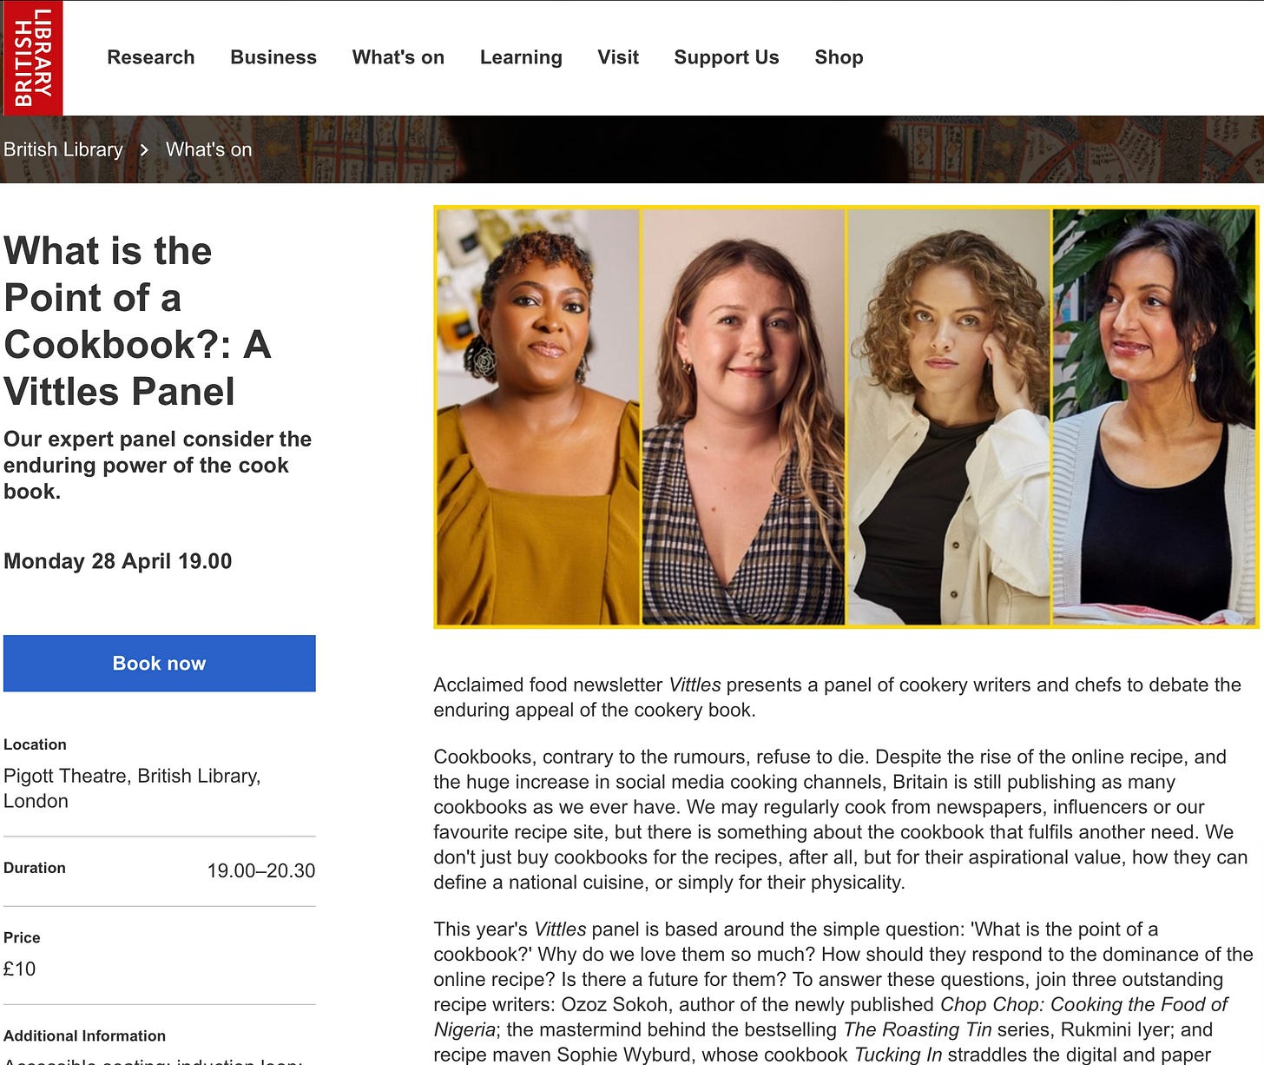
Task: Click the paragraph starting 'Cookbooks, contrary to the rumours'
Action: point(840,819)
